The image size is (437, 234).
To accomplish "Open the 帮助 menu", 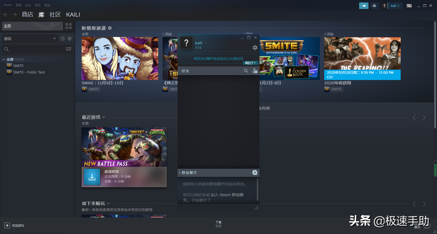I will pyautogui.click(x=47, y=5).
